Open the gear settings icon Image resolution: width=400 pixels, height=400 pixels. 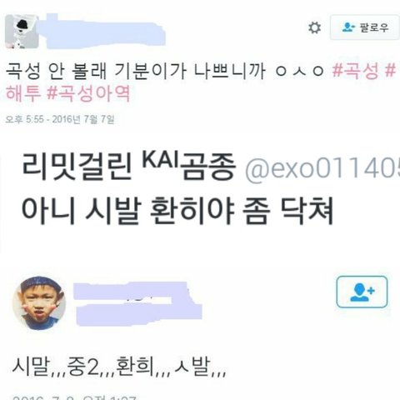pos(314,27)
